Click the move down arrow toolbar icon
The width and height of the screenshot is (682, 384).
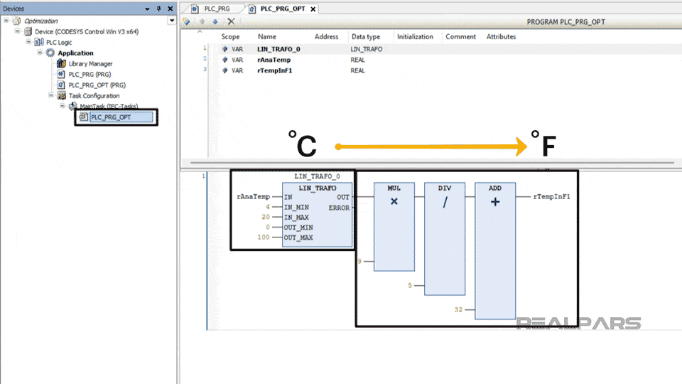click(x=215, y=21)
